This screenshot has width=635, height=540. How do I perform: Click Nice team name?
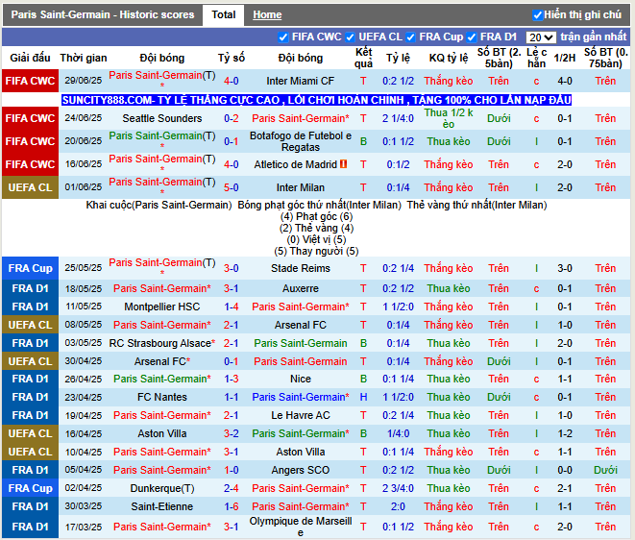(300, 379)
